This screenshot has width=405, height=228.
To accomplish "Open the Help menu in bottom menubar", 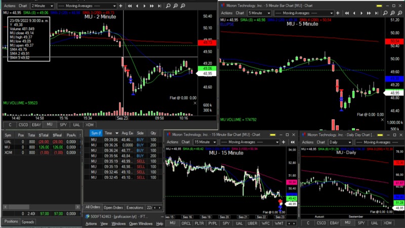I will click(159, 223).
